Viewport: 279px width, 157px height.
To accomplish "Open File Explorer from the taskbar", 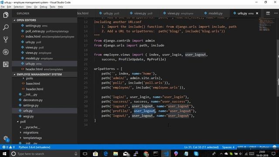I will [116, 154].
